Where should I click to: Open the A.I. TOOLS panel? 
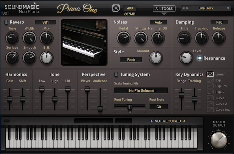tap(164, 9)
